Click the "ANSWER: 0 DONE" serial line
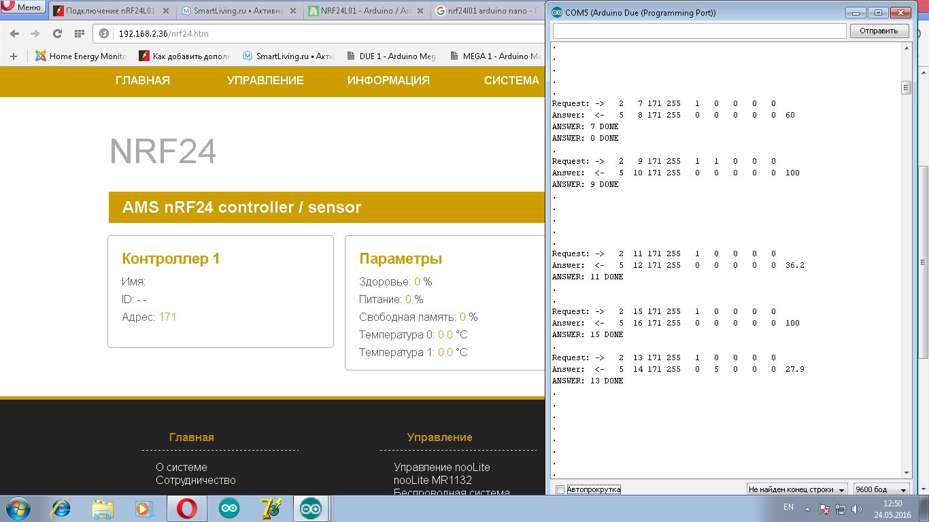Screen dimensions: 929x522 tap(586, 138)
